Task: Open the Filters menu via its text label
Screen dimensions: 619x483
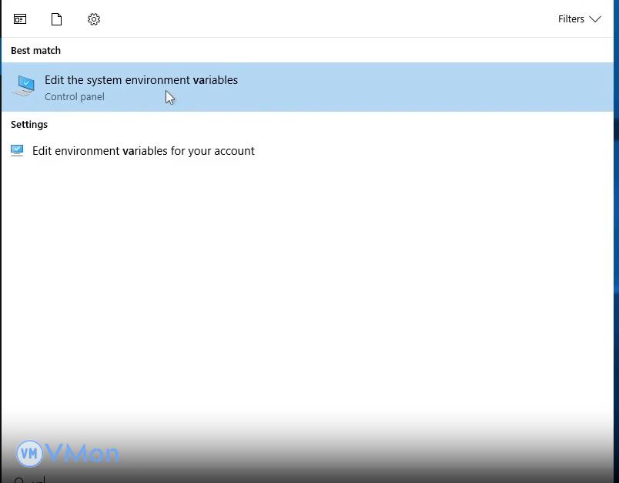Action: tap(570, 19)
